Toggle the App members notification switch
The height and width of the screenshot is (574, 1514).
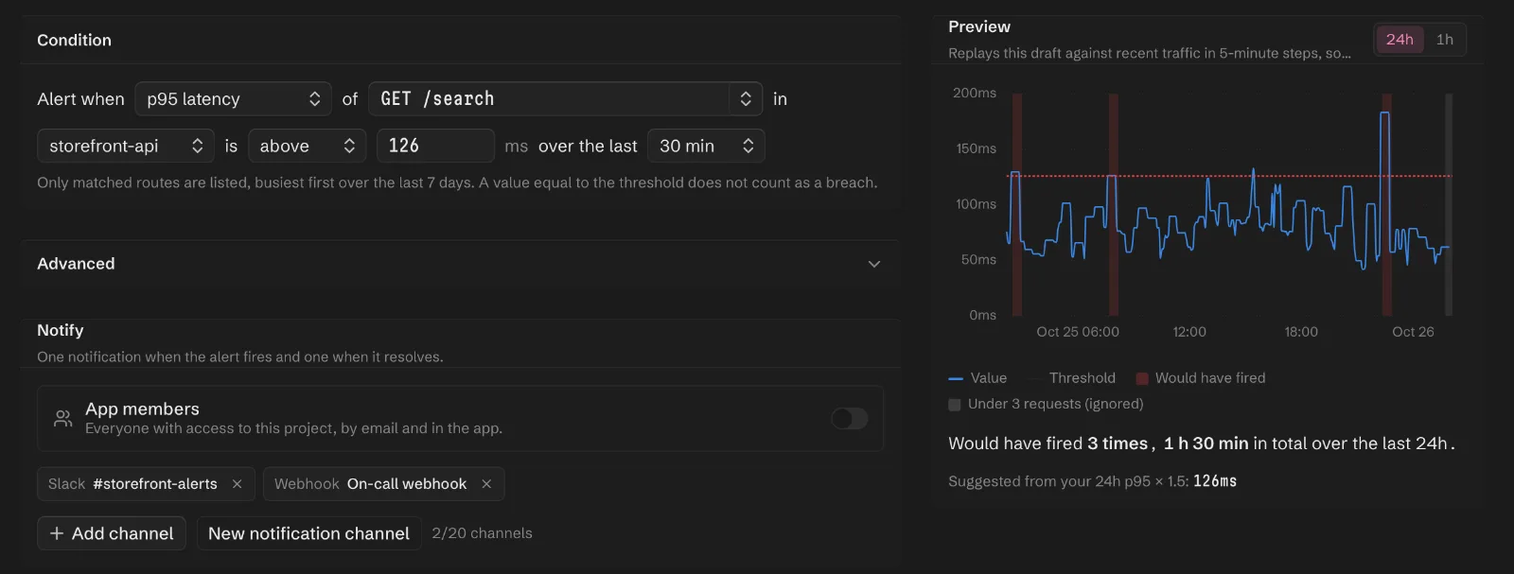(850, 418)
